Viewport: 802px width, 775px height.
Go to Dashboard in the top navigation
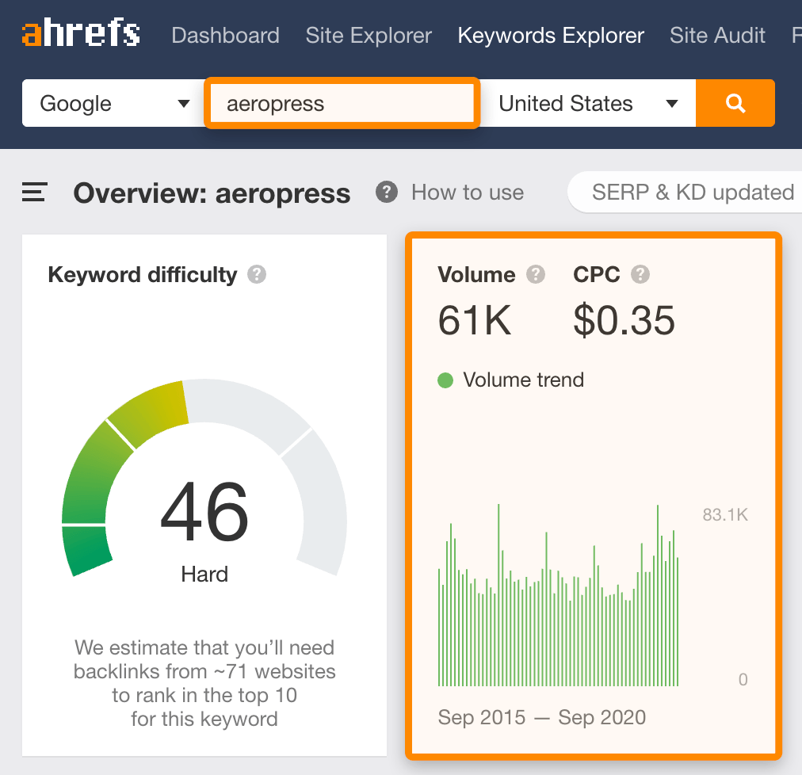click(225, 36)
